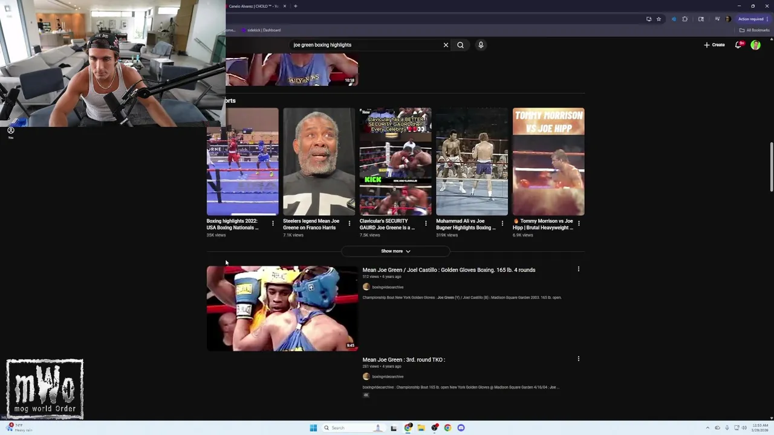Click the magnifier search button next to search box

pyautogui.click(x=460, y=45)
